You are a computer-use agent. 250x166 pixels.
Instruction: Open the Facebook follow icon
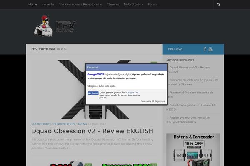pyautogui.click(x=205, y=49)
